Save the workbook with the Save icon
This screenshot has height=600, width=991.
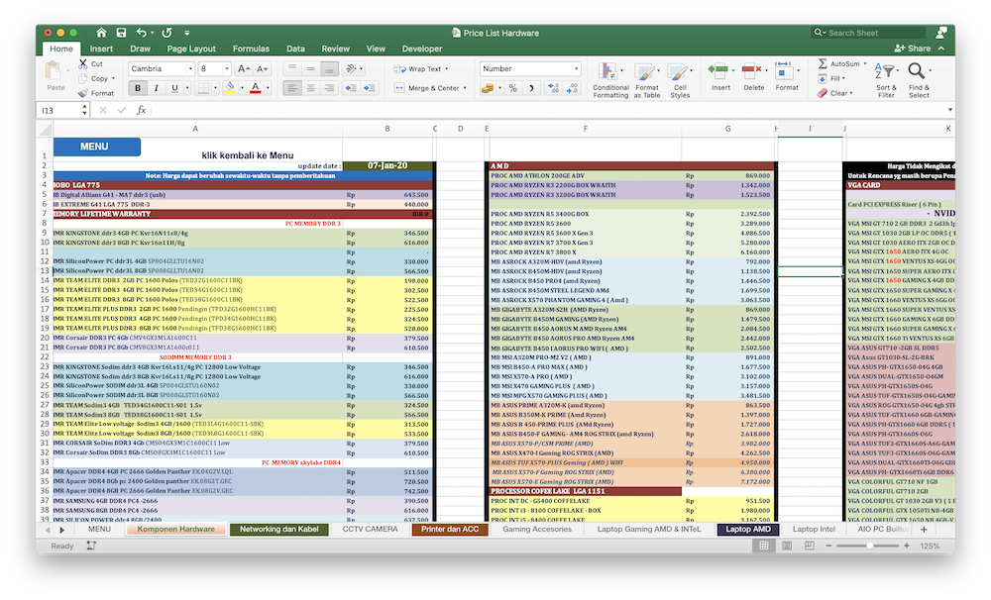(121, 33)
